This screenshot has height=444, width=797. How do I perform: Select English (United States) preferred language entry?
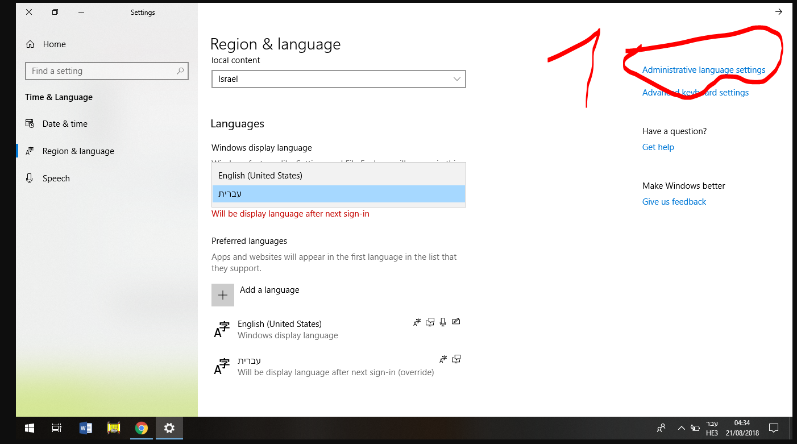tap(339, 329)
